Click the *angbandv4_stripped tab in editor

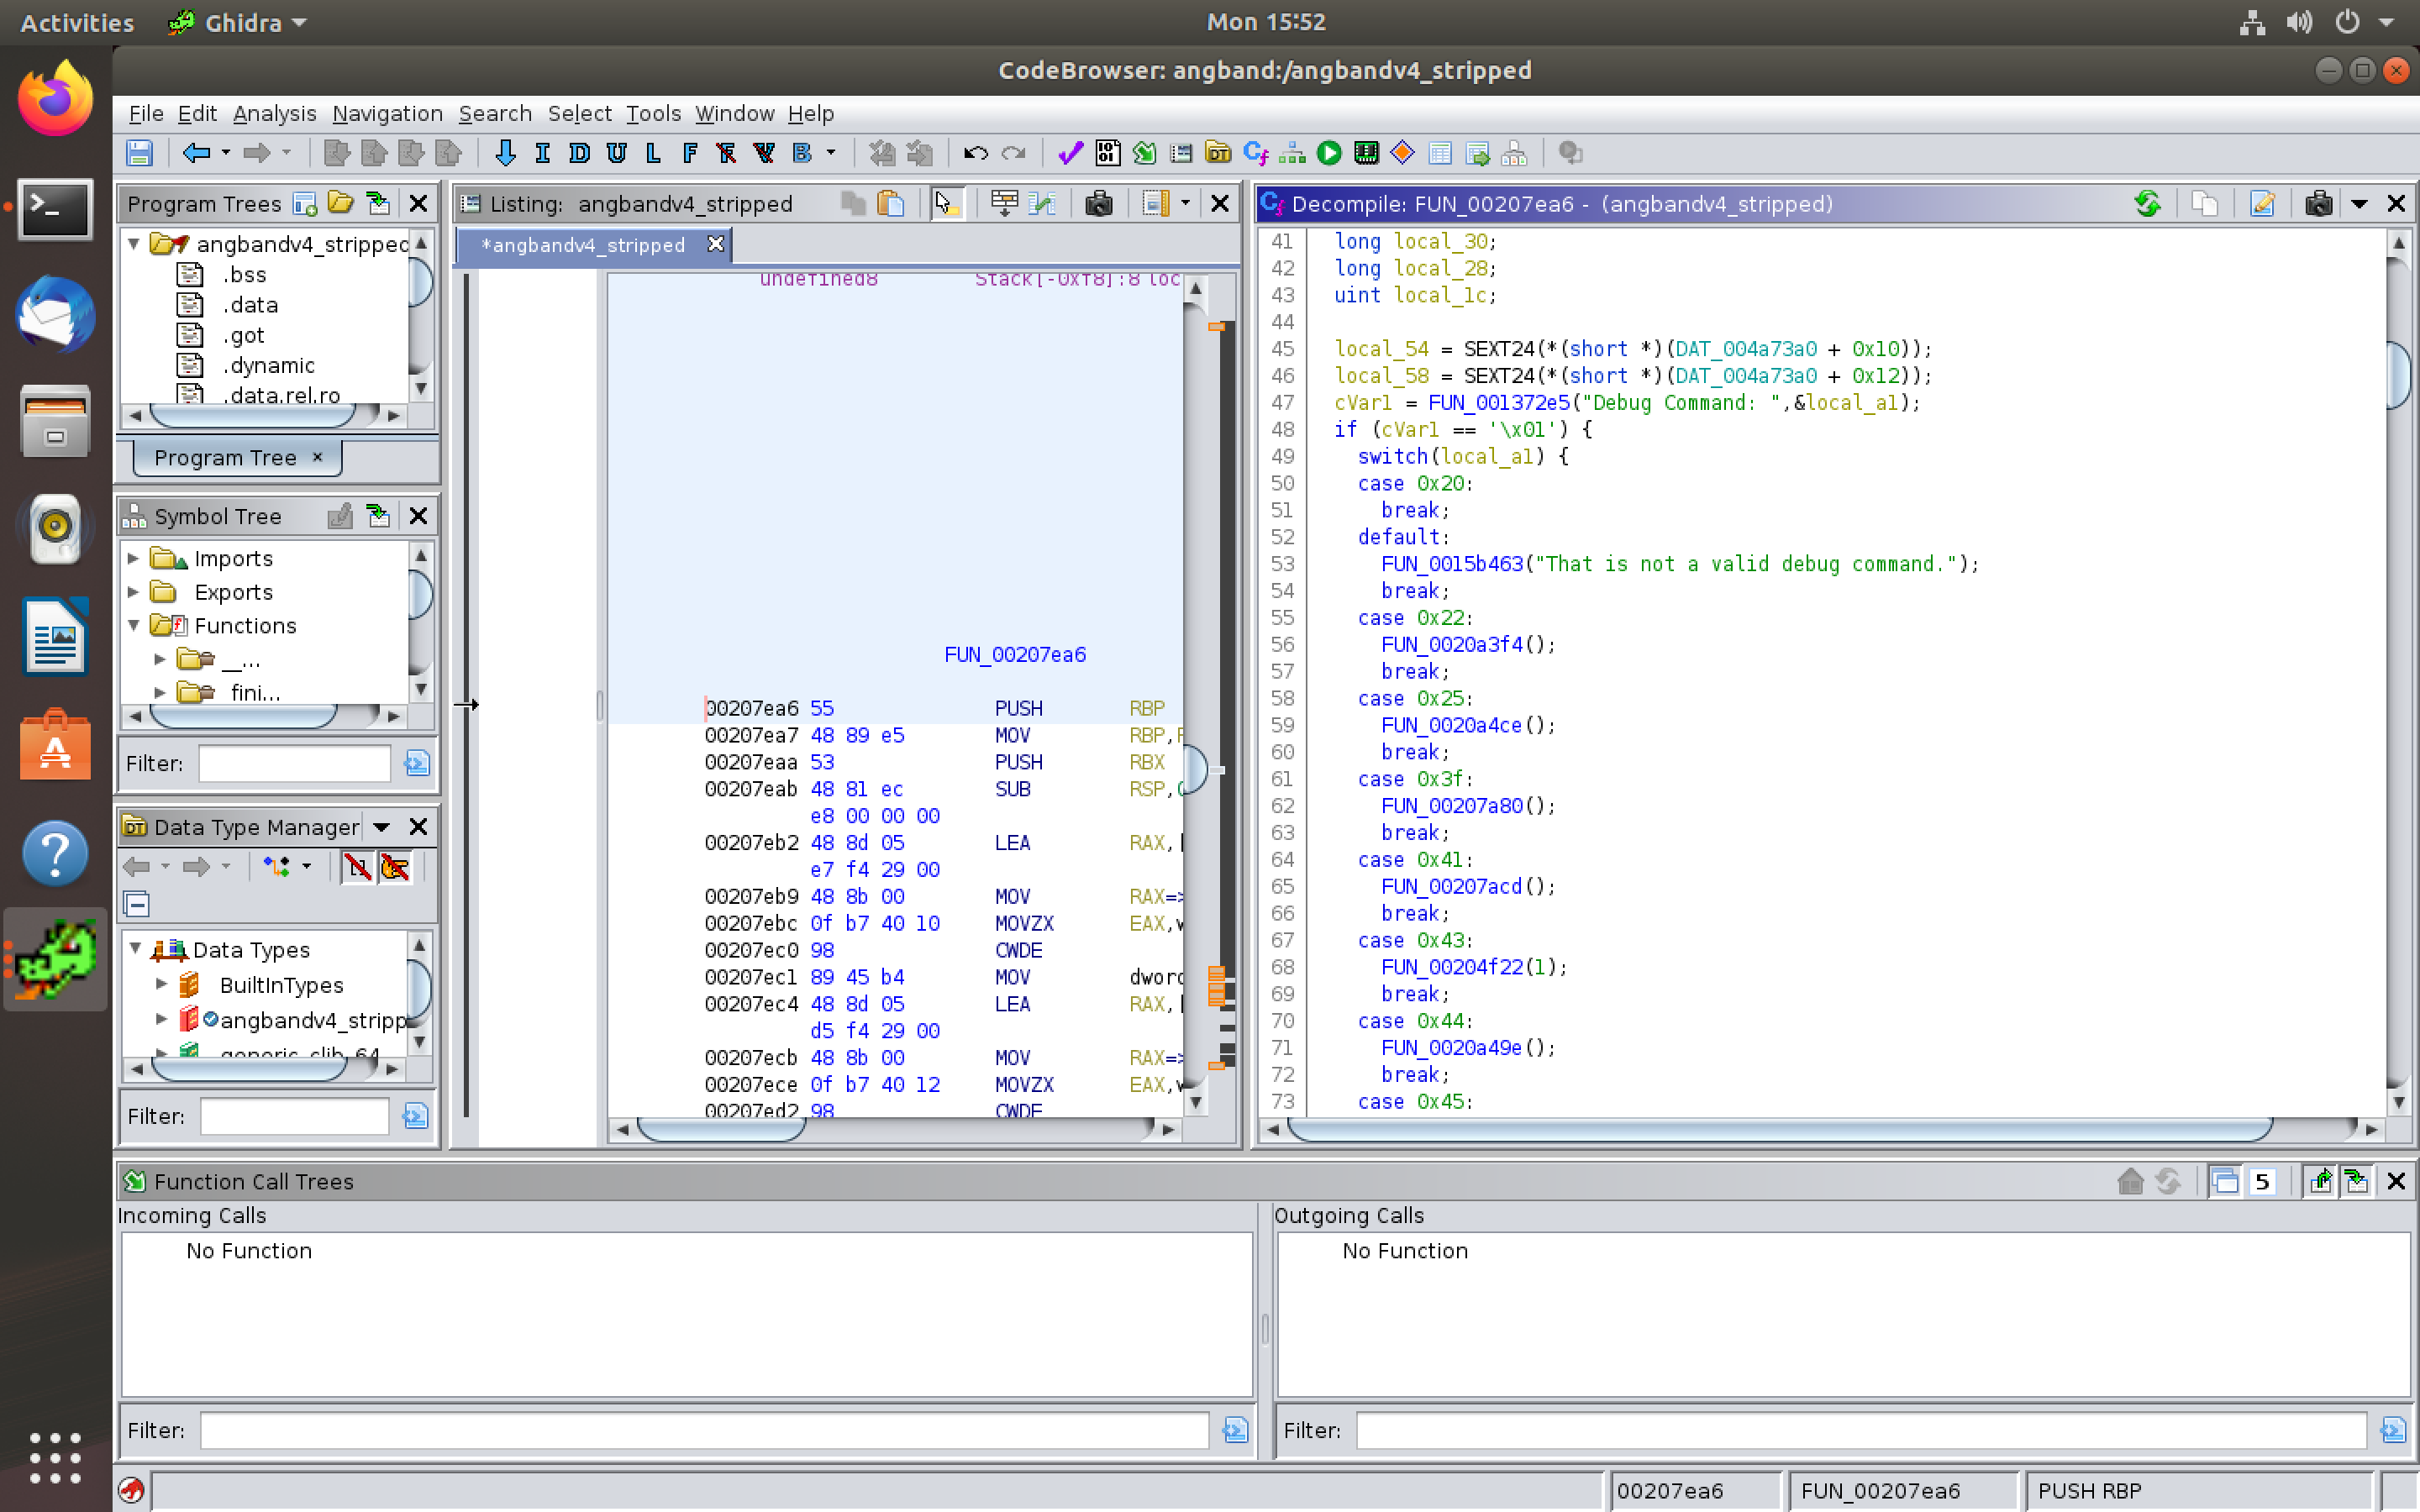(x=584, y=244)
